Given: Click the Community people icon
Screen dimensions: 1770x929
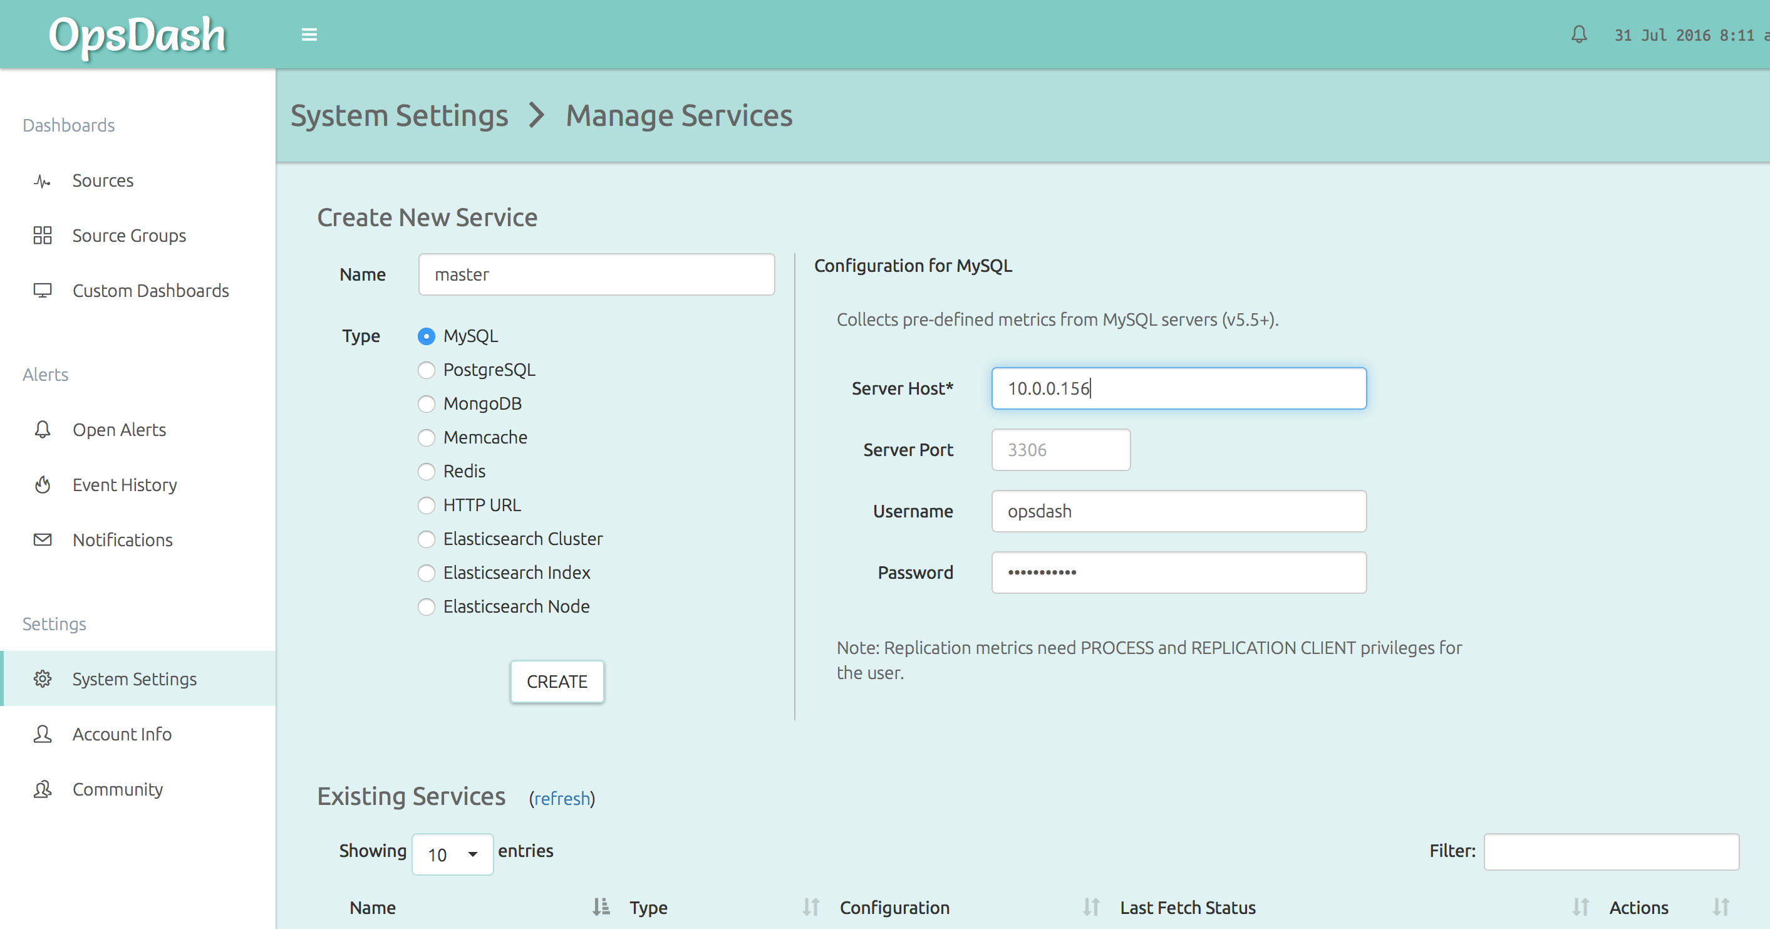Looking at the screenshot, I should coord(43,789).
